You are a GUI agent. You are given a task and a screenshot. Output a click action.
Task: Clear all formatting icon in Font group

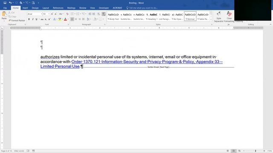pyautogui.click(x=67, y=14)
